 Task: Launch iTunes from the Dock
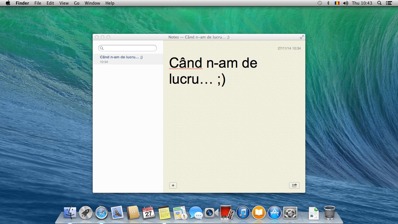243,213
